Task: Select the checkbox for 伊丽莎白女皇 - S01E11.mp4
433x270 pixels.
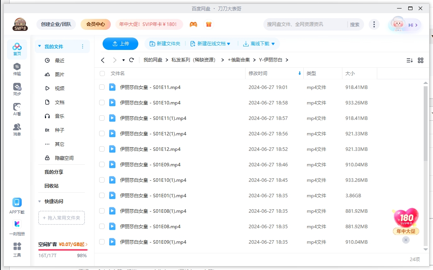Action: tap(103, 87)
